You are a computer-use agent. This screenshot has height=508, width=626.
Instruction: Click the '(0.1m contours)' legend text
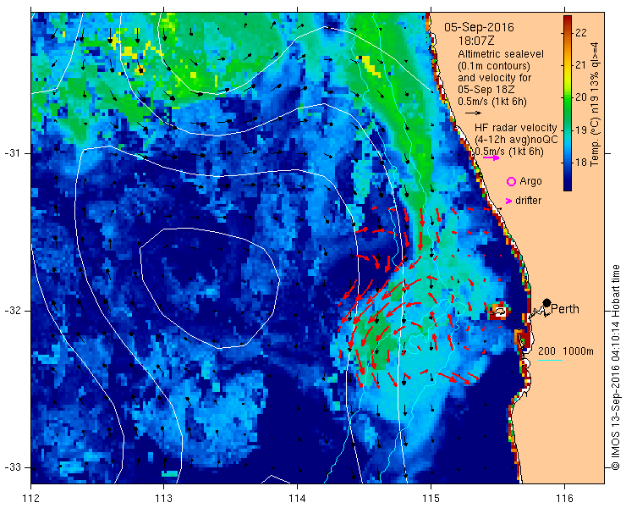(494, 66)
